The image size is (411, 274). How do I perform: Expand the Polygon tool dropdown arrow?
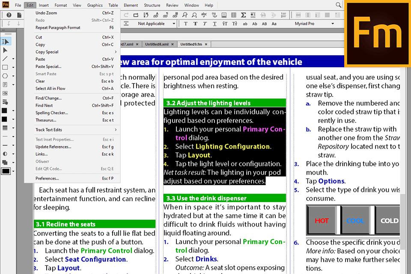(x=13, y=76)
